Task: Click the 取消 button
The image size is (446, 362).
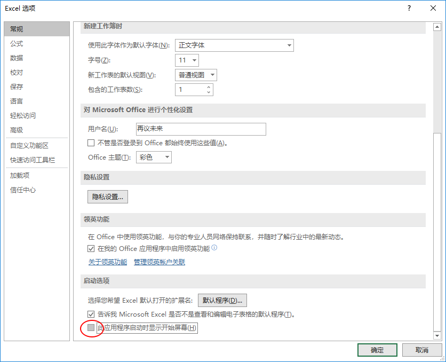Action: point(422,350)
